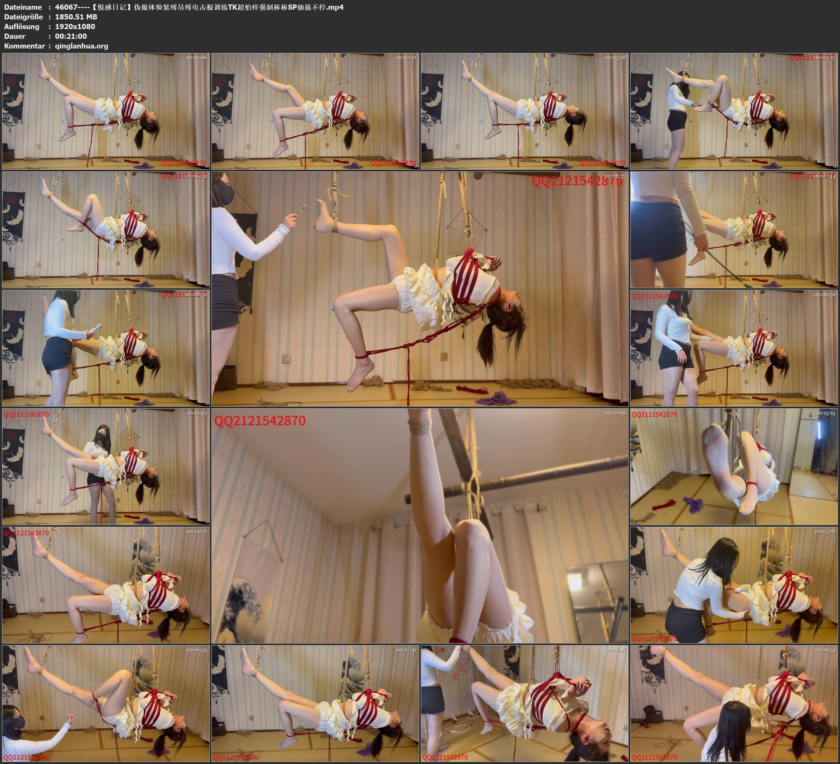
Task: Select the thumbnail marked 00:18:47
Action: [x=525, y=703]
